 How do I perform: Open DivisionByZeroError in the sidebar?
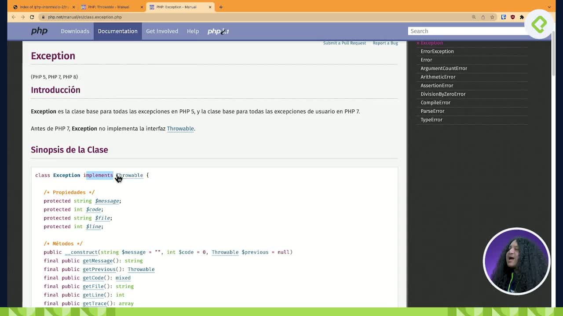443,94
